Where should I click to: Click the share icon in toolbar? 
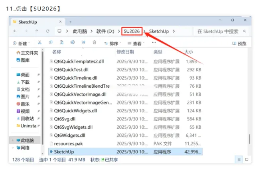click(83, 42)
